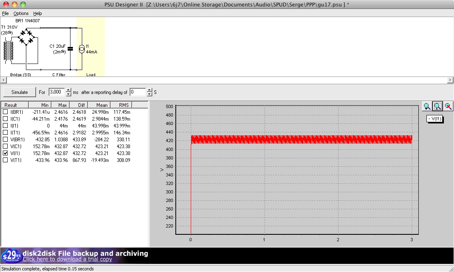Viewport: 454px width, 272px height.
Task: Select the bridge rectifier BR1 symbol
Action: point(26,36)
